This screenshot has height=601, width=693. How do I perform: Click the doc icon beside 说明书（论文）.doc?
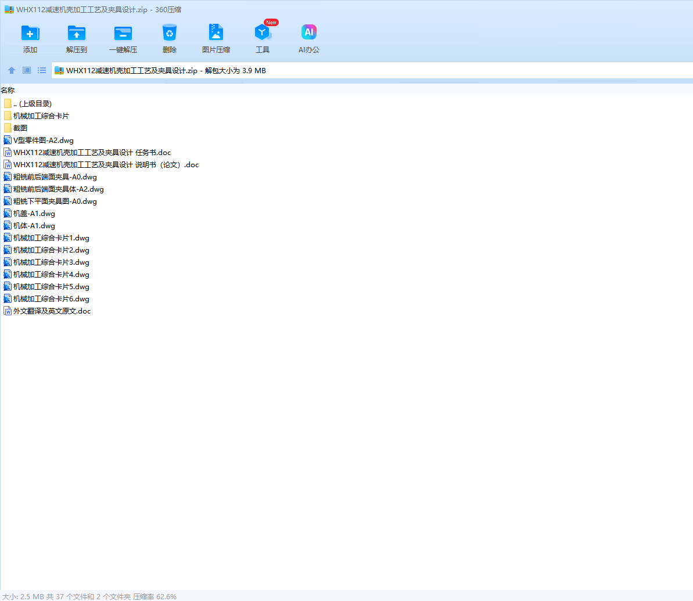(x=8, y=165)
